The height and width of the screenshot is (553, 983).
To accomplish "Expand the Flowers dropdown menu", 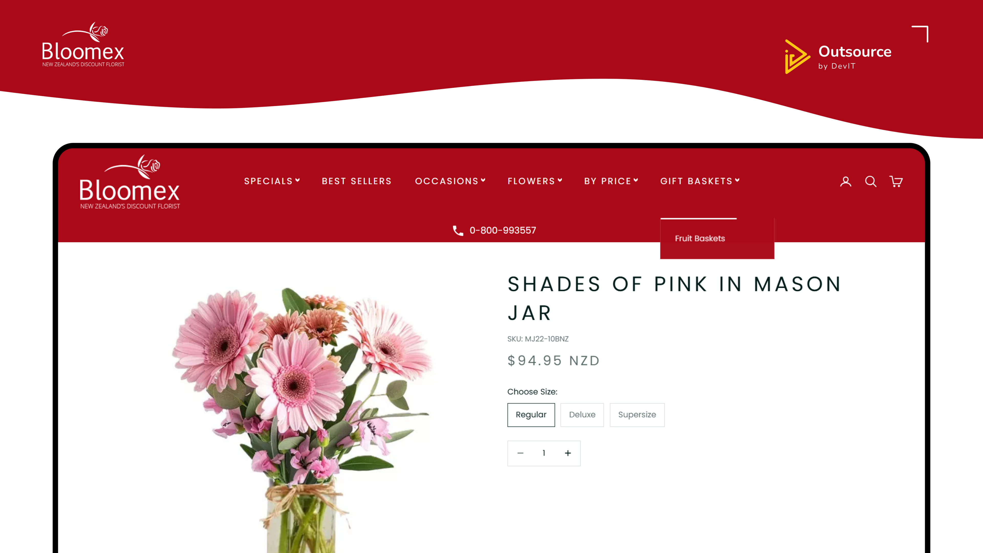I will tap(535, 181).
